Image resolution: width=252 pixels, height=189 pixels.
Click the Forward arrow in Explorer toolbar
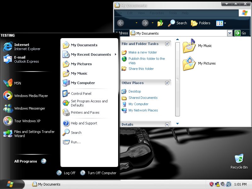pos(145,23)
